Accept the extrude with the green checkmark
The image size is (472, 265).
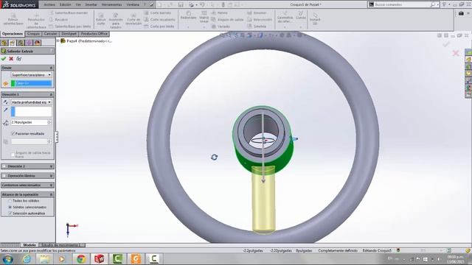pyautogui.click(x=4, y=59)
